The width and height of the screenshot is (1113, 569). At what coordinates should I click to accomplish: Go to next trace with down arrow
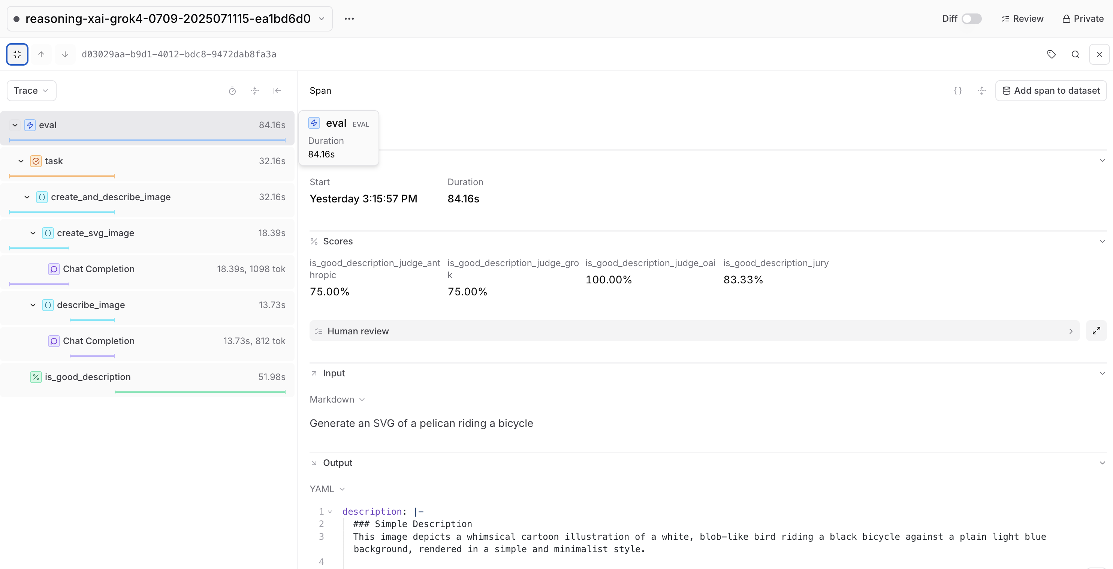65,54
